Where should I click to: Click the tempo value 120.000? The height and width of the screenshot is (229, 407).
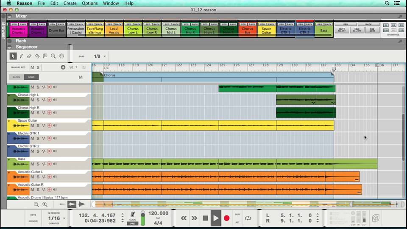point(158,213)
